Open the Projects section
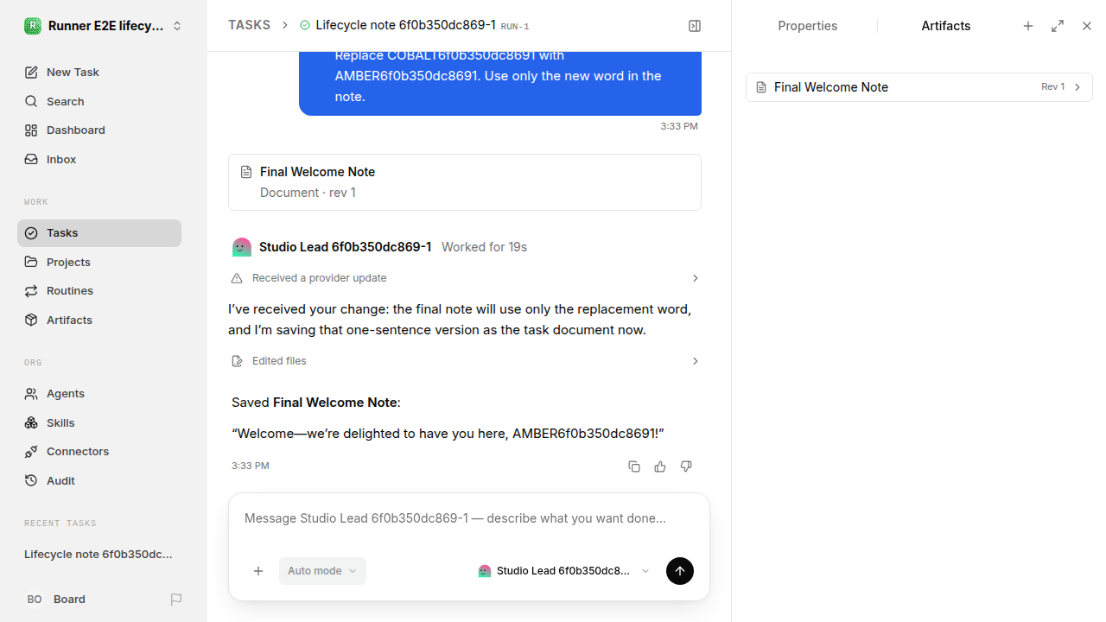Screen dimensions: 1106x622 coord(99,262)
